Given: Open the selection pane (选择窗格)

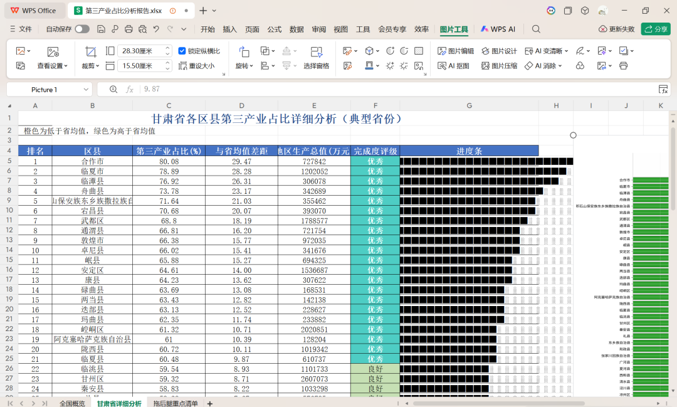Looking at the screenshot, I should click(x=316, y=51).
